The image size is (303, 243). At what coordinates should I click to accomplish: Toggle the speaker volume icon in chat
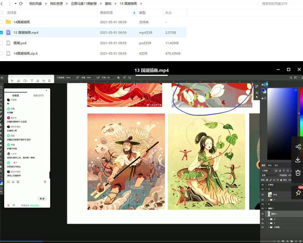(x=14, y=205)
